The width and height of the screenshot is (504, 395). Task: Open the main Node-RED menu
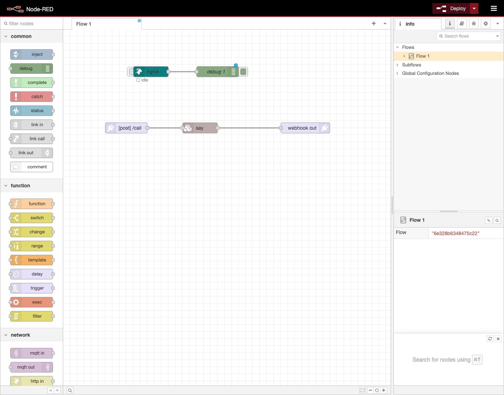point(493,8)
